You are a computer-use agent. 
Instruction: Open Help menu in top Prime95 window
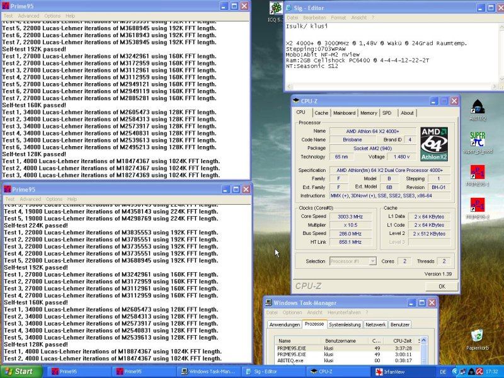tap(71, 16)
